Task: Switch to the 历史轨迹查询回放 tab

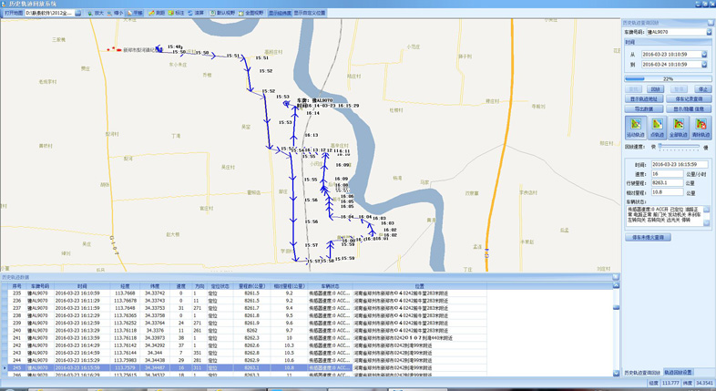Action: [642, 373]
